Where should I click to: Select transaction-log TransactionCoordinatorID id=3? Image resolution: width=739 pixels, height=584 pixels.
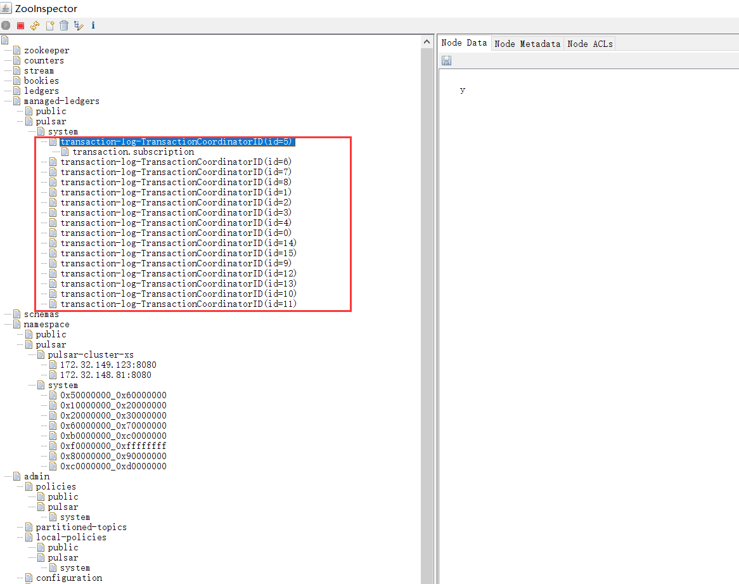click(x=176, y=212)
